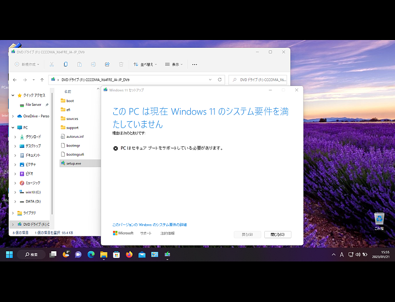Select the efi folder
This screenshot has width=395, height=302.
(x=68, y=110)
